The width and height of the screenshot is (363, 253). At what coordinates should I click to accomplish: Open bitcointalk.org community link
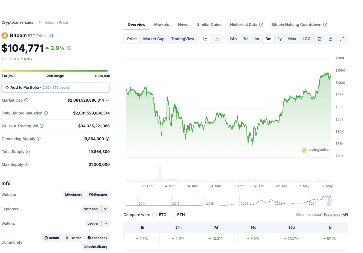click(x=96, y=247)
